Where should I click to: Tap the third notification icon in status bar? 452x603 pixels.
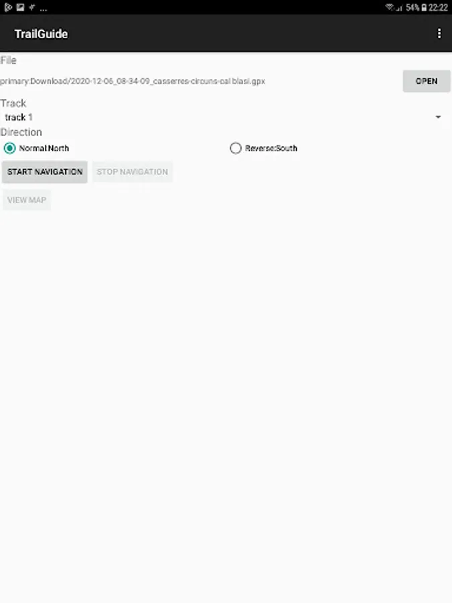click(x=32, y=7)
